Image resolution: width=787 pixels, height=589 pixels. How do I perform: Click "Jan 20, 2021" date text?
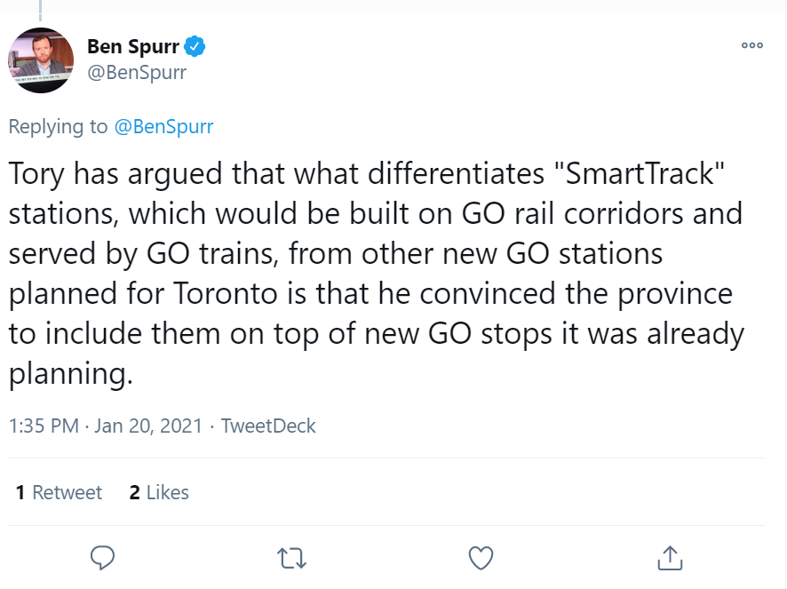click(149, 426)
